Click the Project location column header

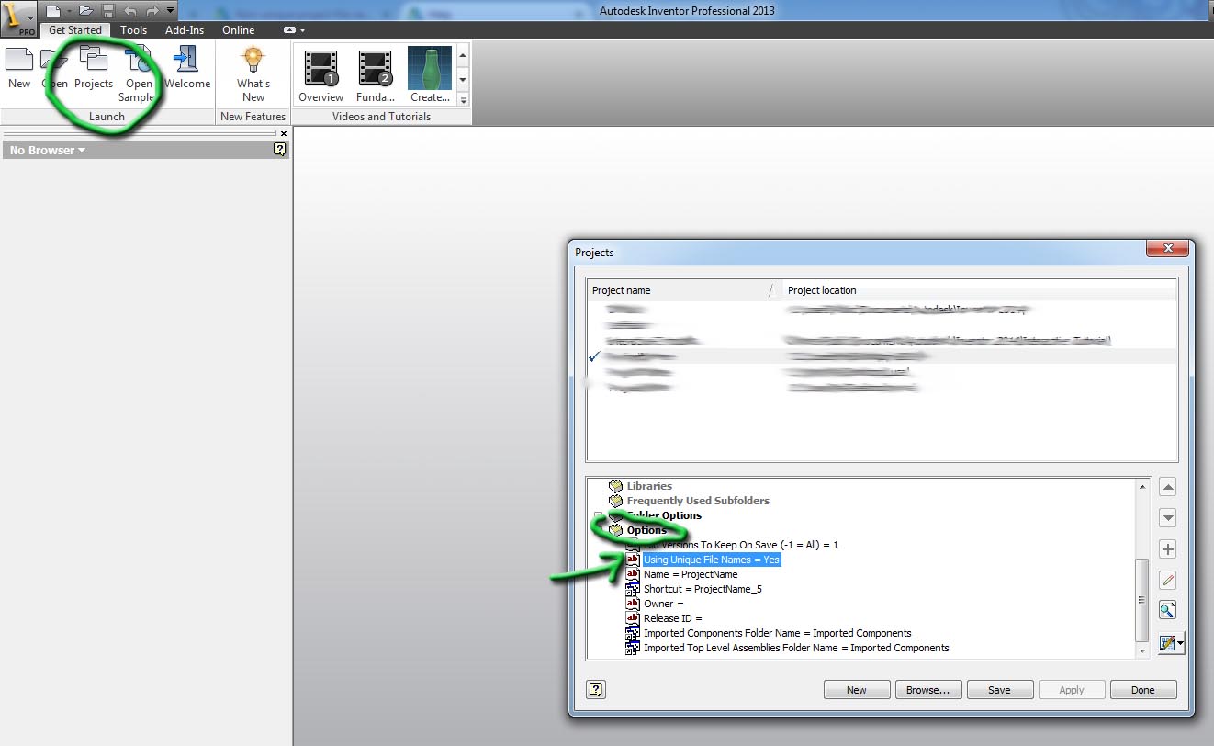978,290
